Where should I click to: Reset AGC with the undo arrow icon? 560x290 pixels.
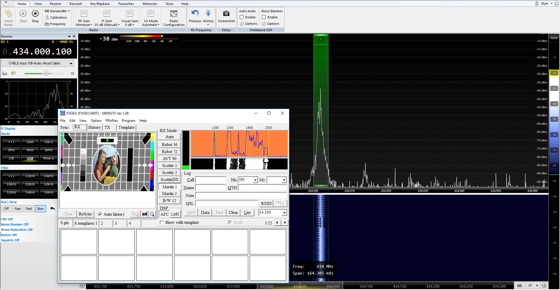[52, 209]
